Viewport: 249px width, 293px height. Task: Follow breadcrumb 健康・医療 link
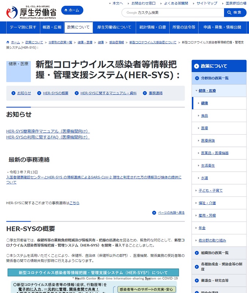tap(85, 42)
